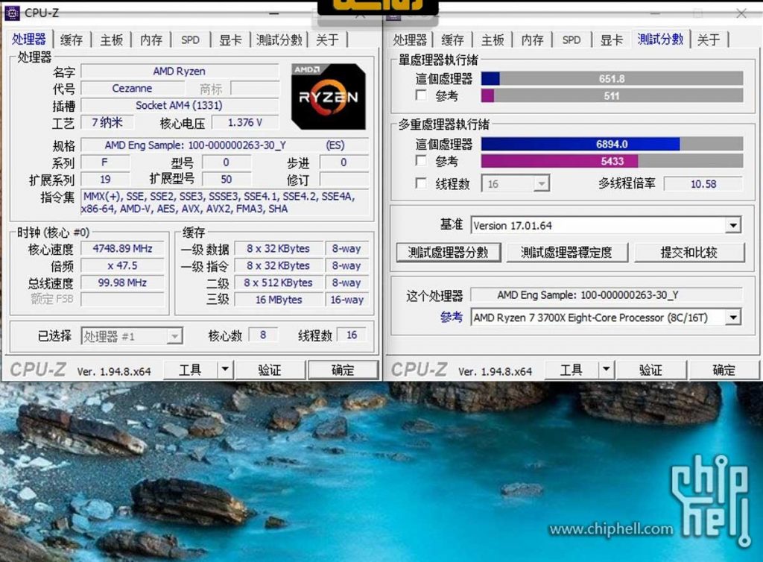
Task: Tick the 线程数 thread count checkbox
Action: (421, 183)
